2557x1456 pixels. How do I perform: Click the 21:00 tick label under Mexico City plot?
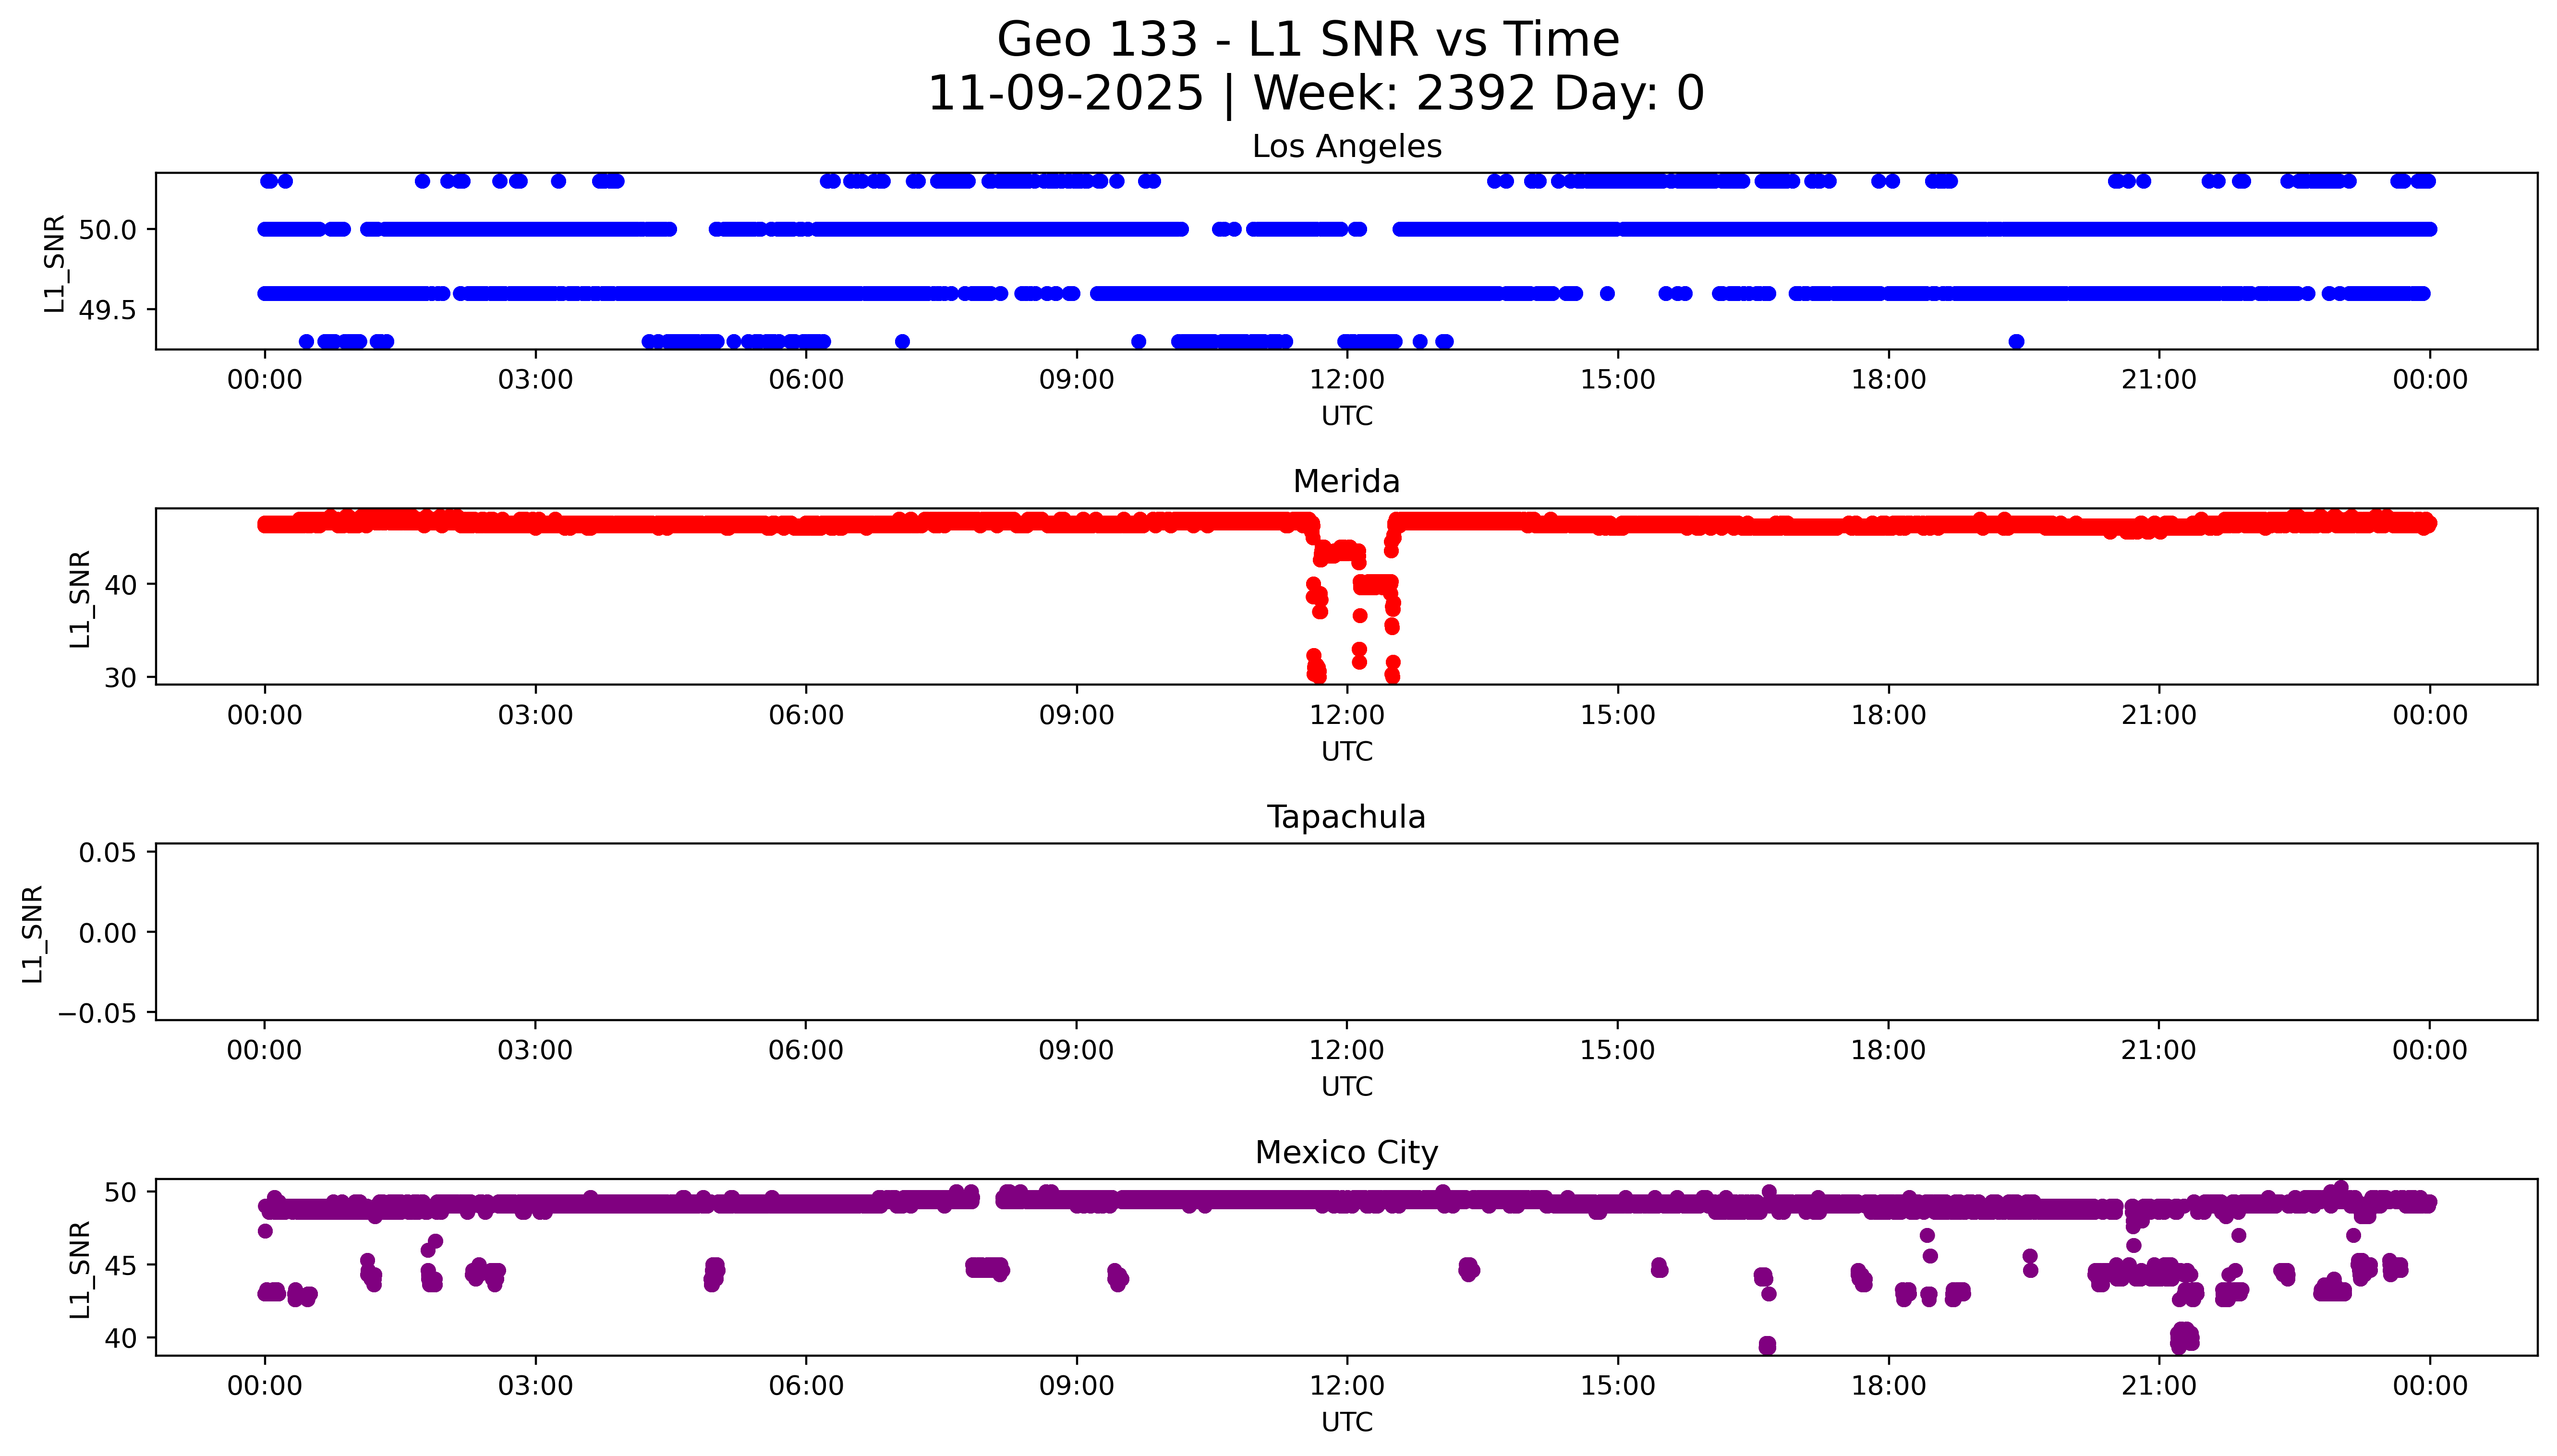coord(2158,1386)
